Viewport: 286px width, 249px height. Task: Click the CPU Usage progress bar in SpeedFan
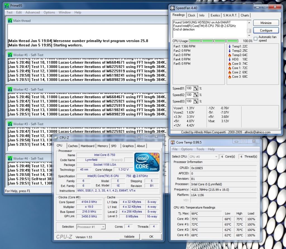coord(214,41)
